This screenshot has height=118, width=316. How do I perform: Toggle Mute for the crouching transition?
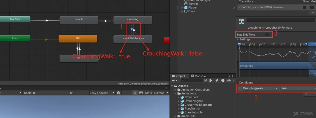point(312,7)
